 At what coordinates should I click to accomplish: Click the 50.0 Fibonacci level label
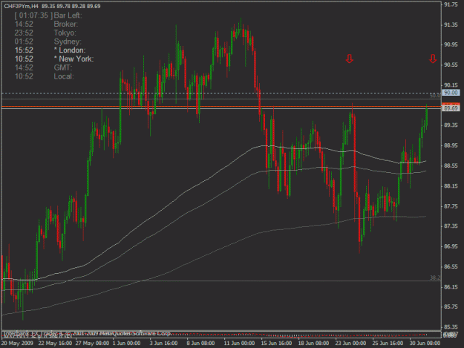tap(435, 95)
